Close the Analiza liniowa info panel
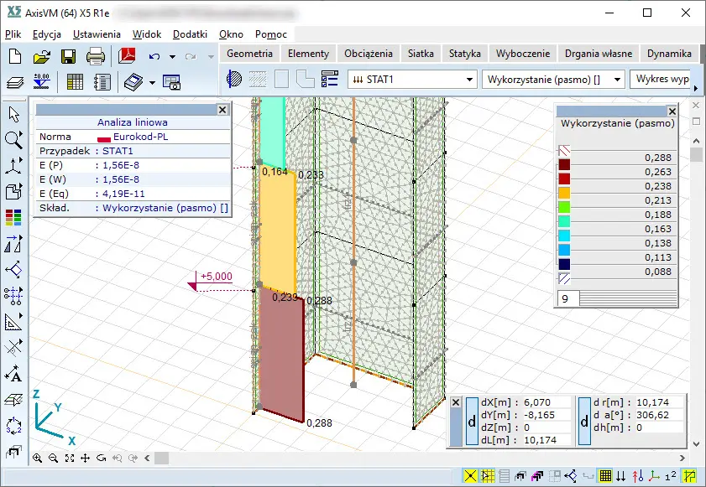The image size is (706, 487). click(222, 110)
